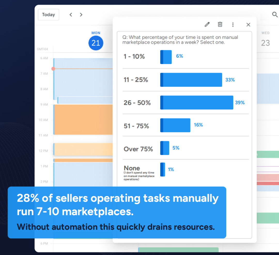Click the 16% bar for 51 - 75%

tap(175, 125)
